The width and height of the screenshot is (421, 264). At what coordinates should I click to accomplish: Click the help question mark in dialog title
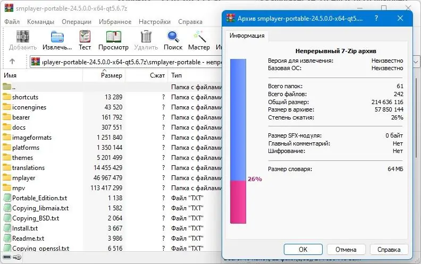[x=376, y=18]
